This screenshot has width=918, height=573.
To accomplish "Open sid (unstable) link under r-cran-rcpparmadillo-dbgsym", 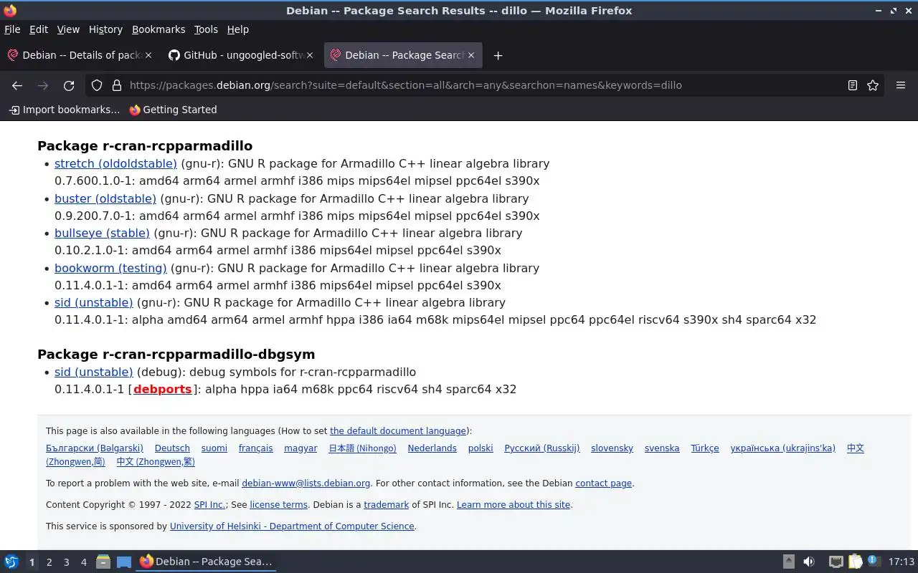I will click(x=94, y=372).
